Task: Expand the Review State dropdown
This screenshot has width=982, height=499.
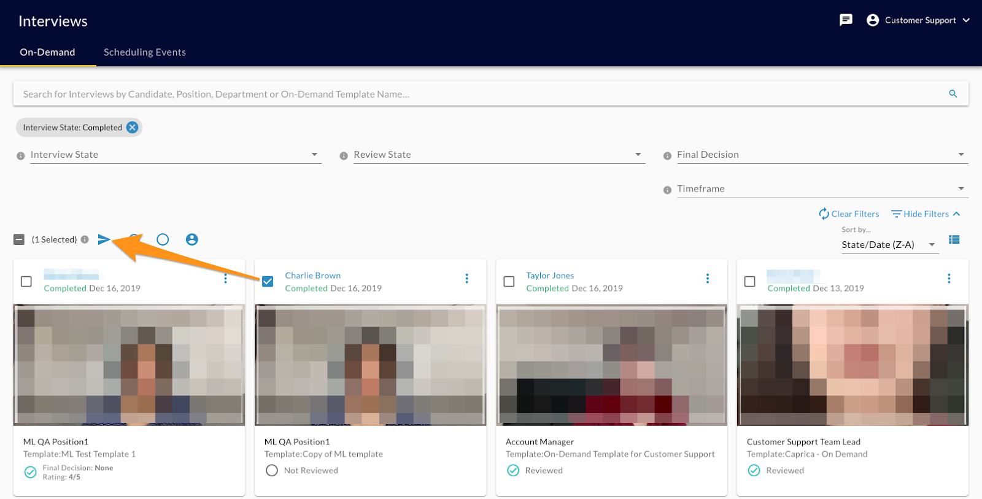Action: (499, 155)
